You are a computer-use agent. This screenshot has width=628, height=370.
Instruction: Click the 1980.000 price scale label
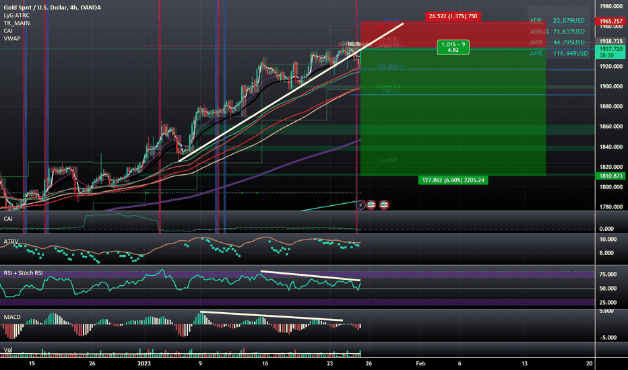(x=611, y=6)
